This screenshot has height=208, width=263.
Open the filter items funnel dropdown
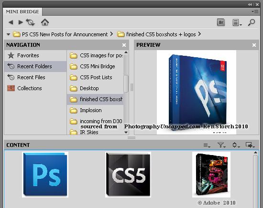tap(221, 145)
